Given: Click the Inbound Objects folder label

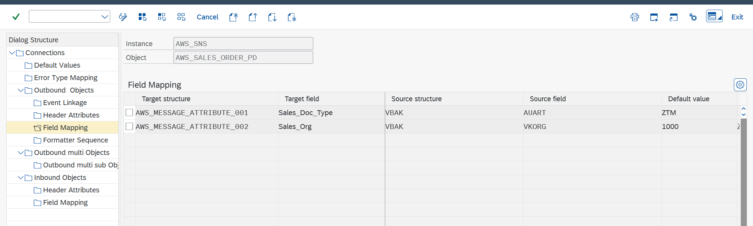Looking at the screenshot, I should (60, 177).
